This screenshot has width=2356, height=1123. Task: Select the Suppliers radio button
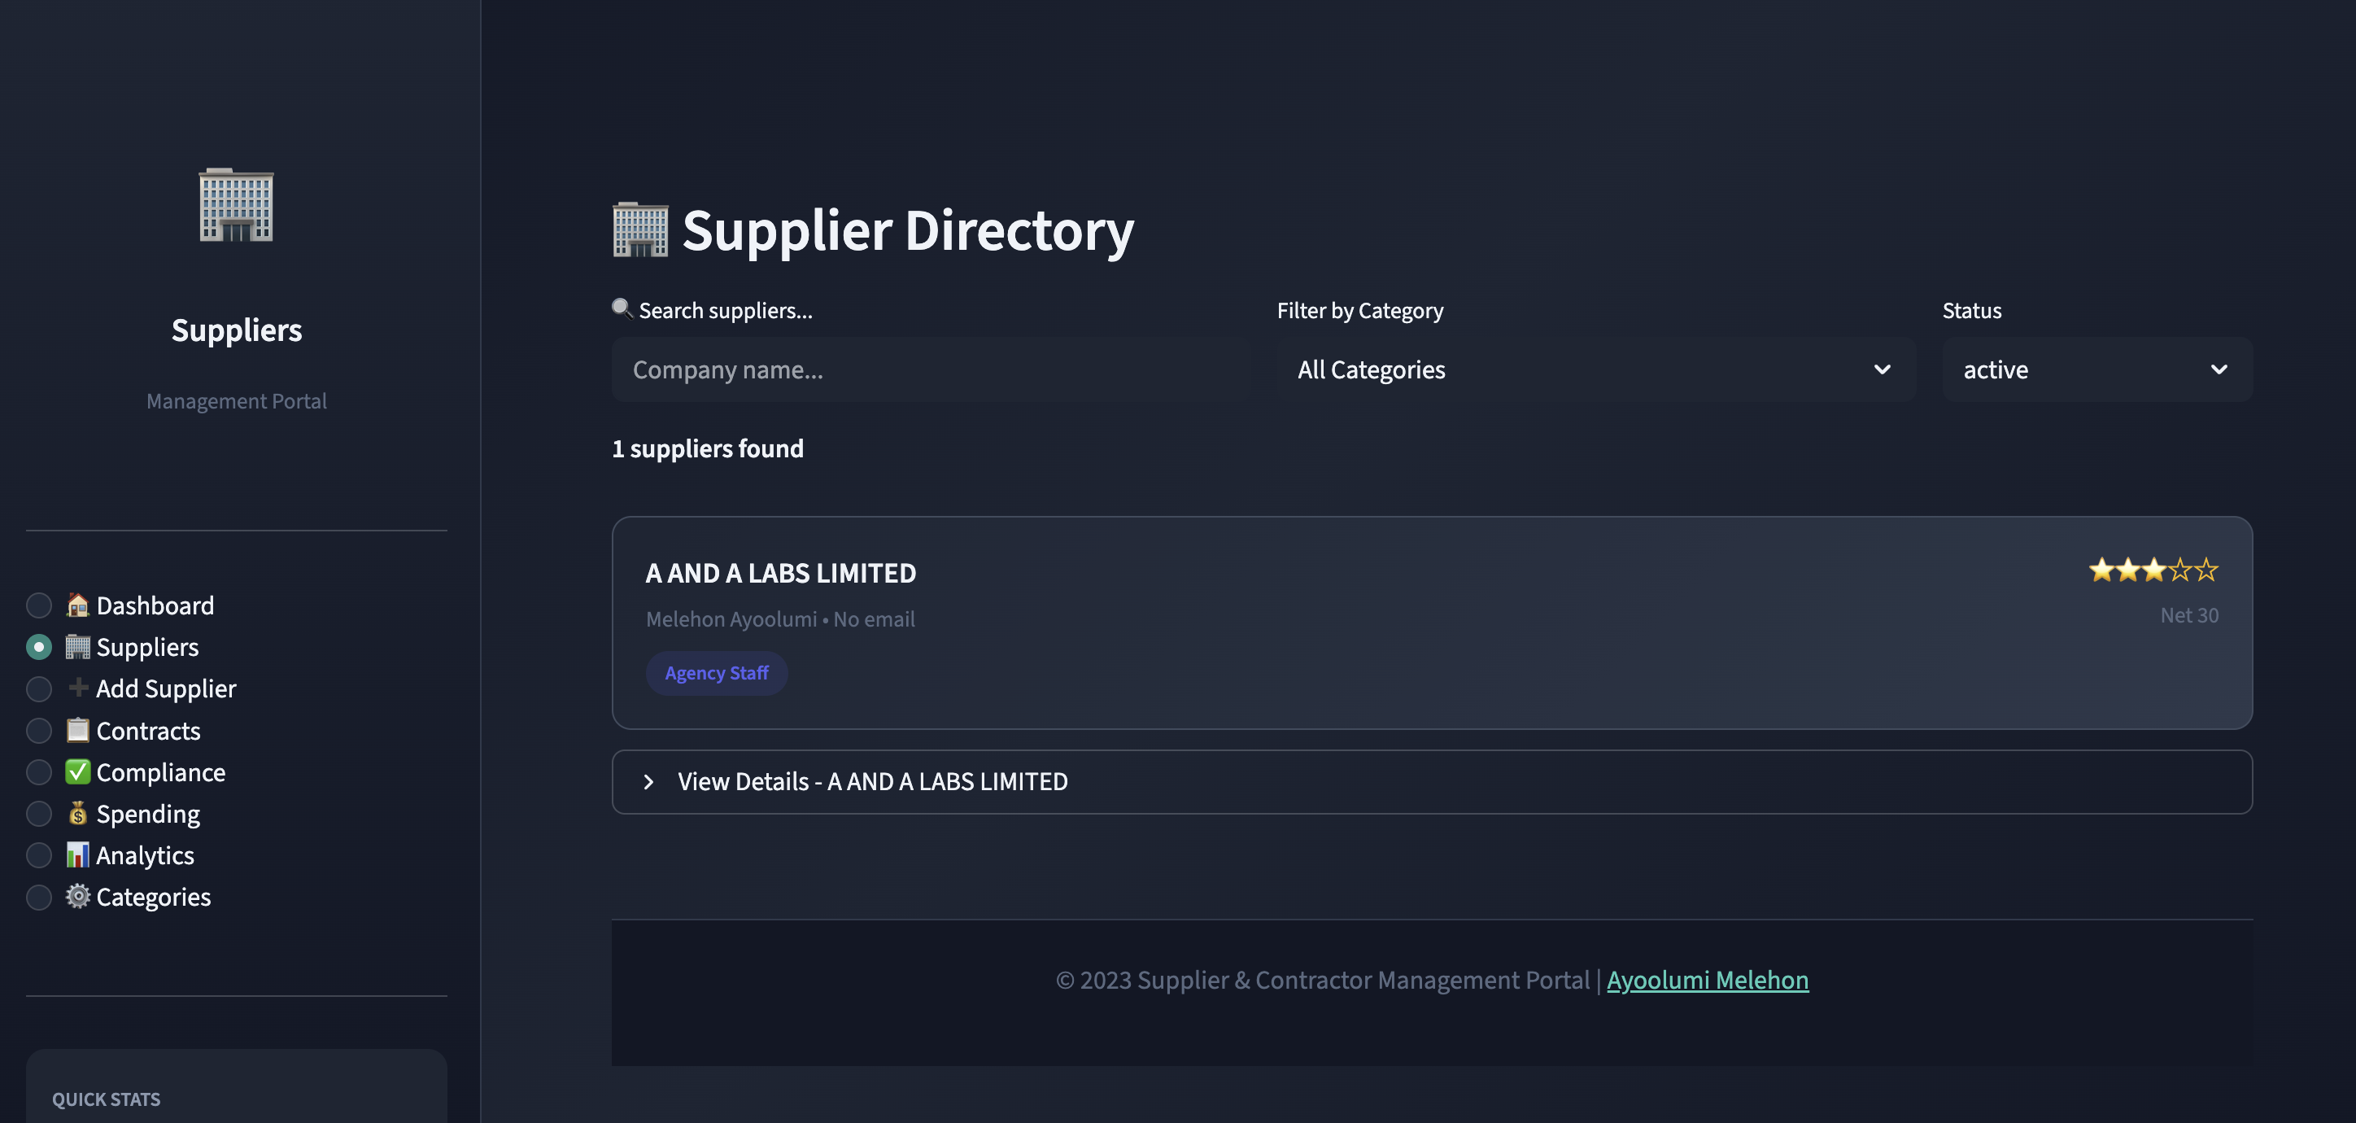[x=38, y=648]
